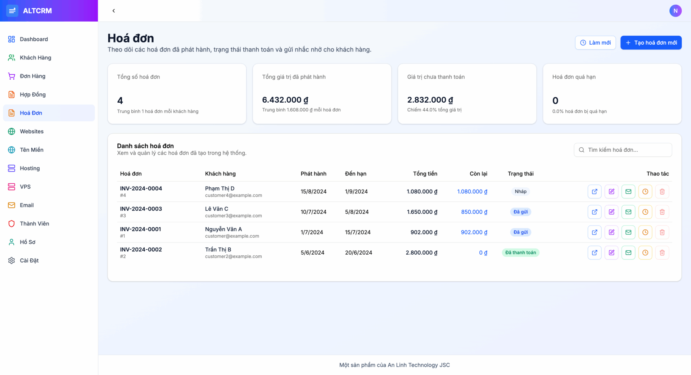Open the Hosting section icon in sidebar

click(x=11, y=168)
